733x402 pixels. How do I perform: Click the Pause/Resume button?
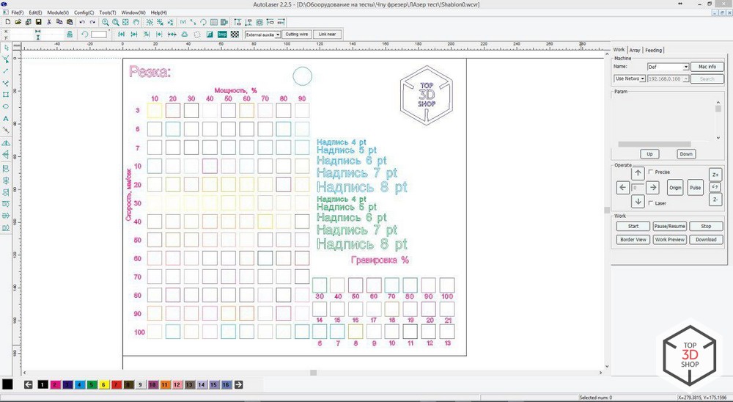click(x=669, y=226)
